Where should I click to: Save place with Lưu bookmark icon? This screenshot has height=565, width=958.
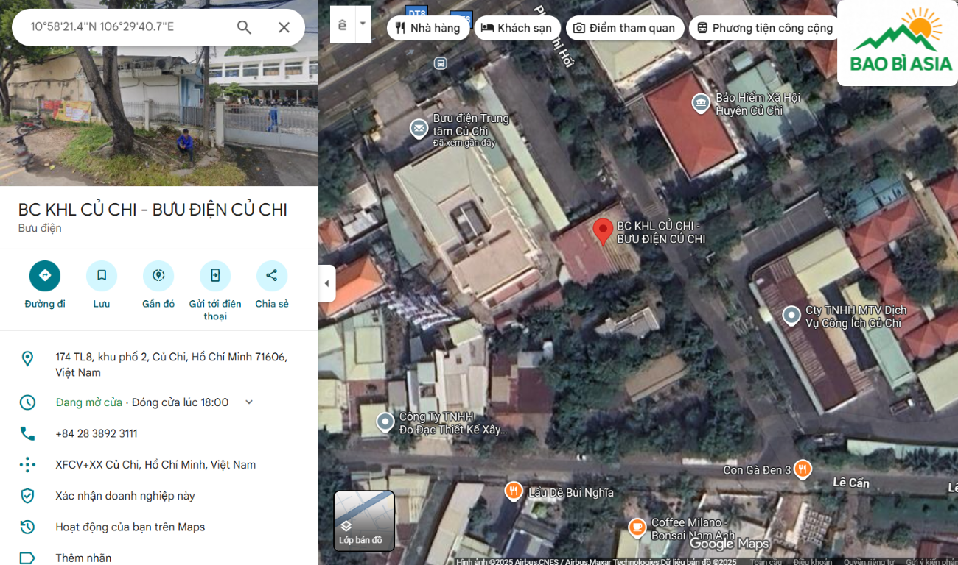pyautogui.click(x=102, y=276)
